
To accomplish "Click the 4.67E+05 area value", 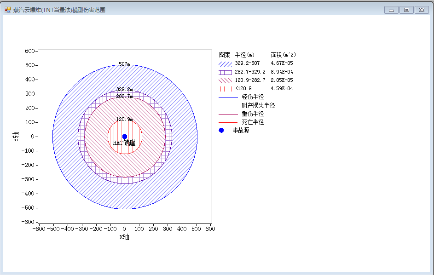I will (282, 63).
